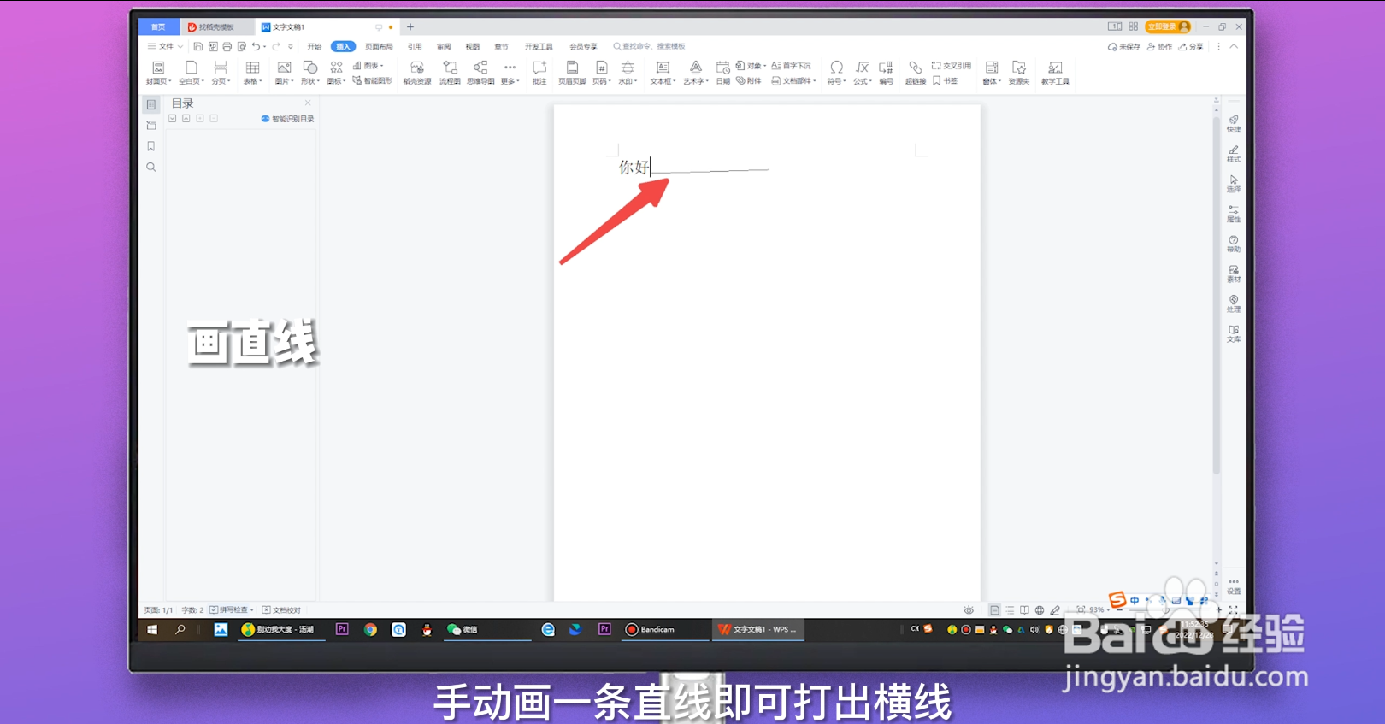
Task: Expand the undo history dropdown arrow
Action: 265,47
